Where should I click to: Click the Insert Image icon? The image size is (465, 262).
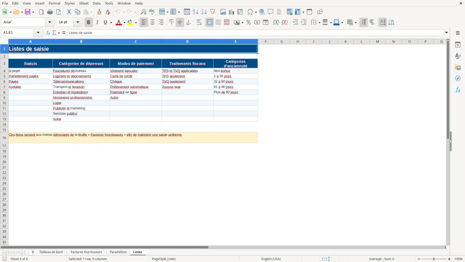point(223,12)
